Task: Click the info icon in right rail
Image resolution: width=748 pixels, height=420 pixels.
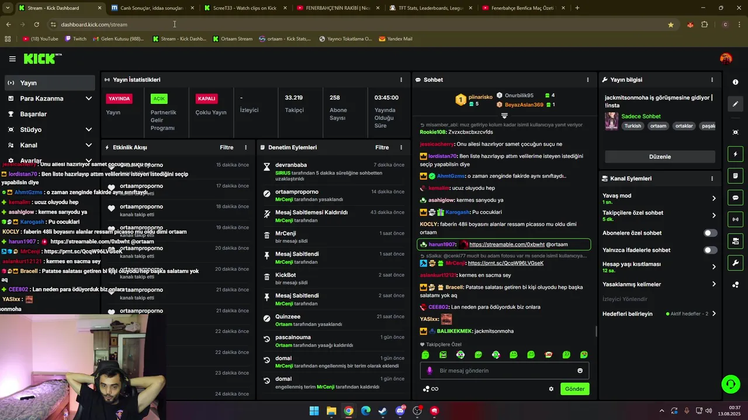Action: click(735, 82)
